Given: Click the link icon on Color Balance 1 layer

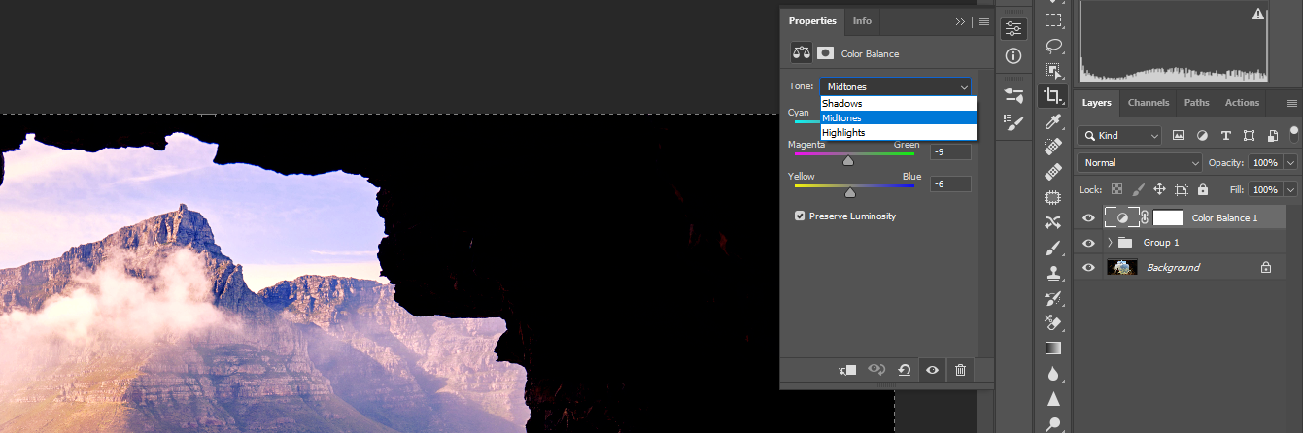Looking at the screenshot, I should [1145, 217].
